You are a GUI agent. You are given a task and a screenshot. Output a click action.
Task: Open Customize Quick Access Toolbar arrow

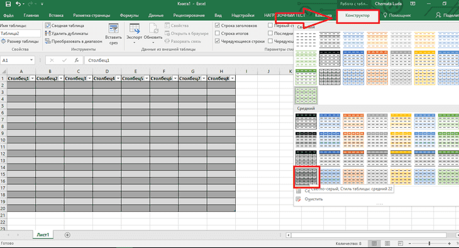42,4
